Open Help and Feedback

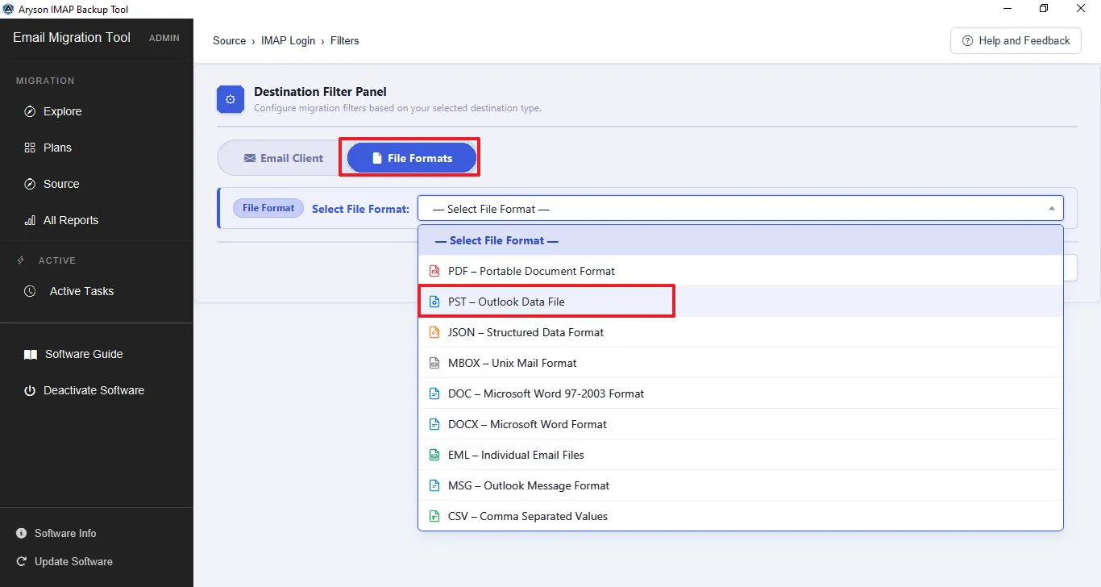point(1016,40)
